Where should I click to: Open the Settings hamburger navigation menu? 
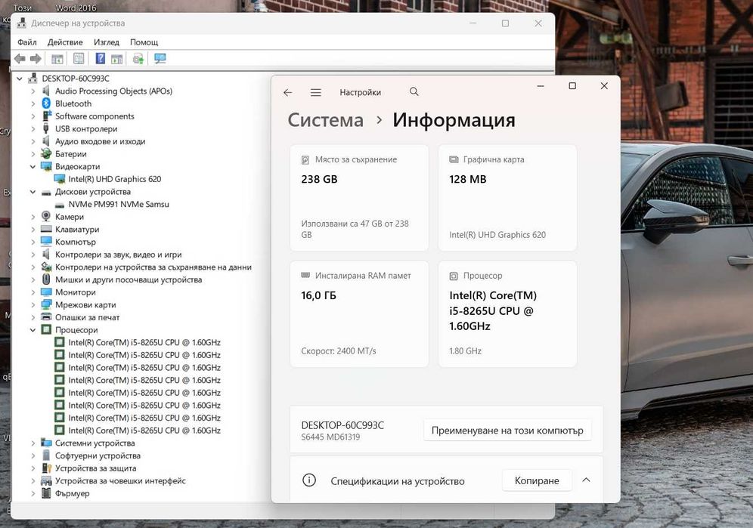tap(315, 92)
